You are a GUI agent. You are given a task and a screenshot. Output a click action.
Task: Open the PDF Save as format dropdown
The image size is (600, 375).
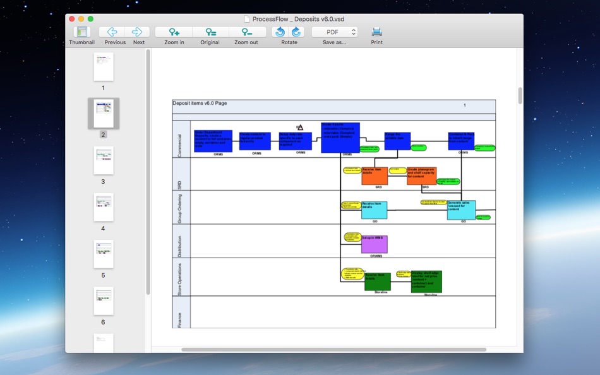pyautogui.click(x=335, y=32)
